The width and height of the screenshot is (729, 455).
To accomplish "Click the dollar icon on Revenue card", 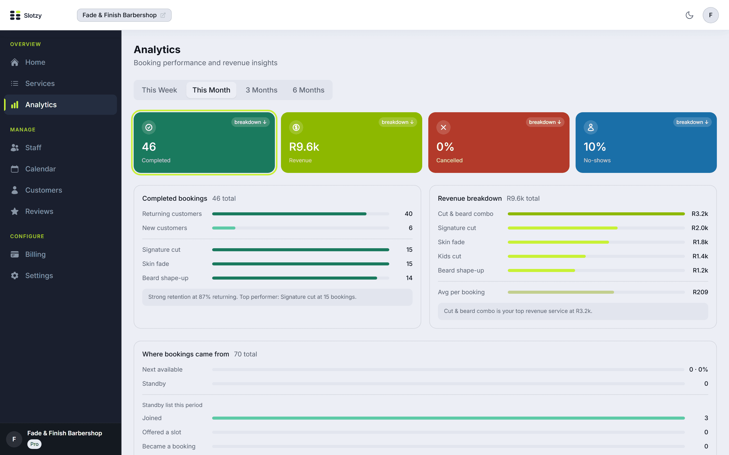I will coord(296,128).
